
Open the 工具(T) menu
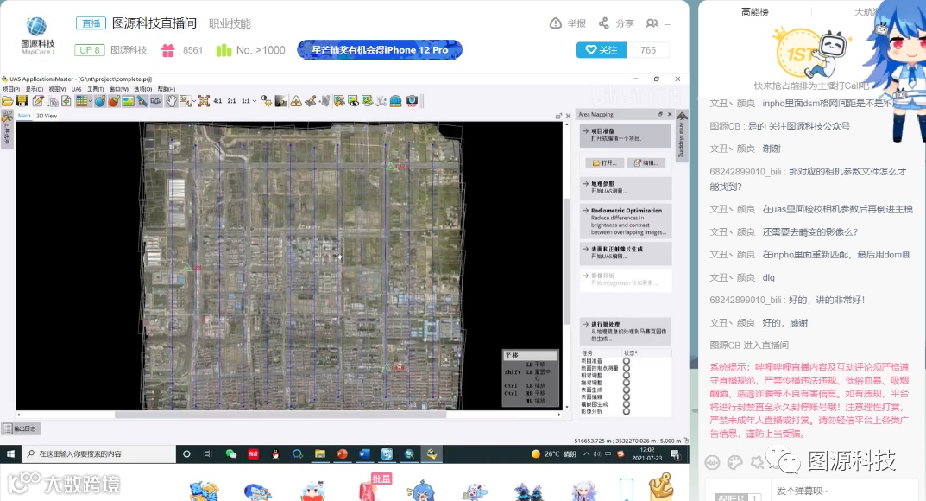95,89
